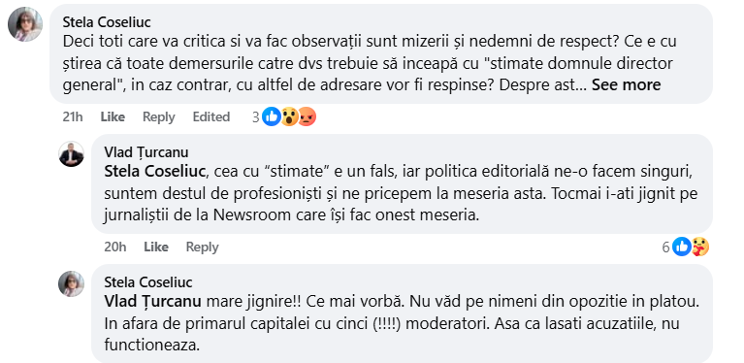
Task: Open Vlad Țurcanu's profile picture
Action: pyautogui.click(x=71, y=154)
